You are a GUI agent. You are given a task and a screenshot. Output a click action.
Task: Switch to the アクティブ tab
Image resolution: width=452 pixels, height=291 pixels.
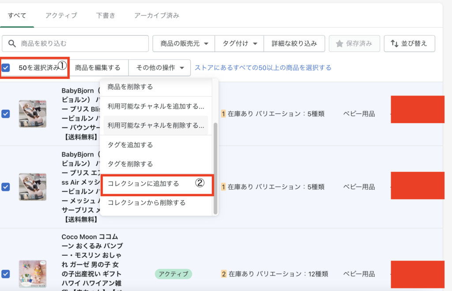61,15
